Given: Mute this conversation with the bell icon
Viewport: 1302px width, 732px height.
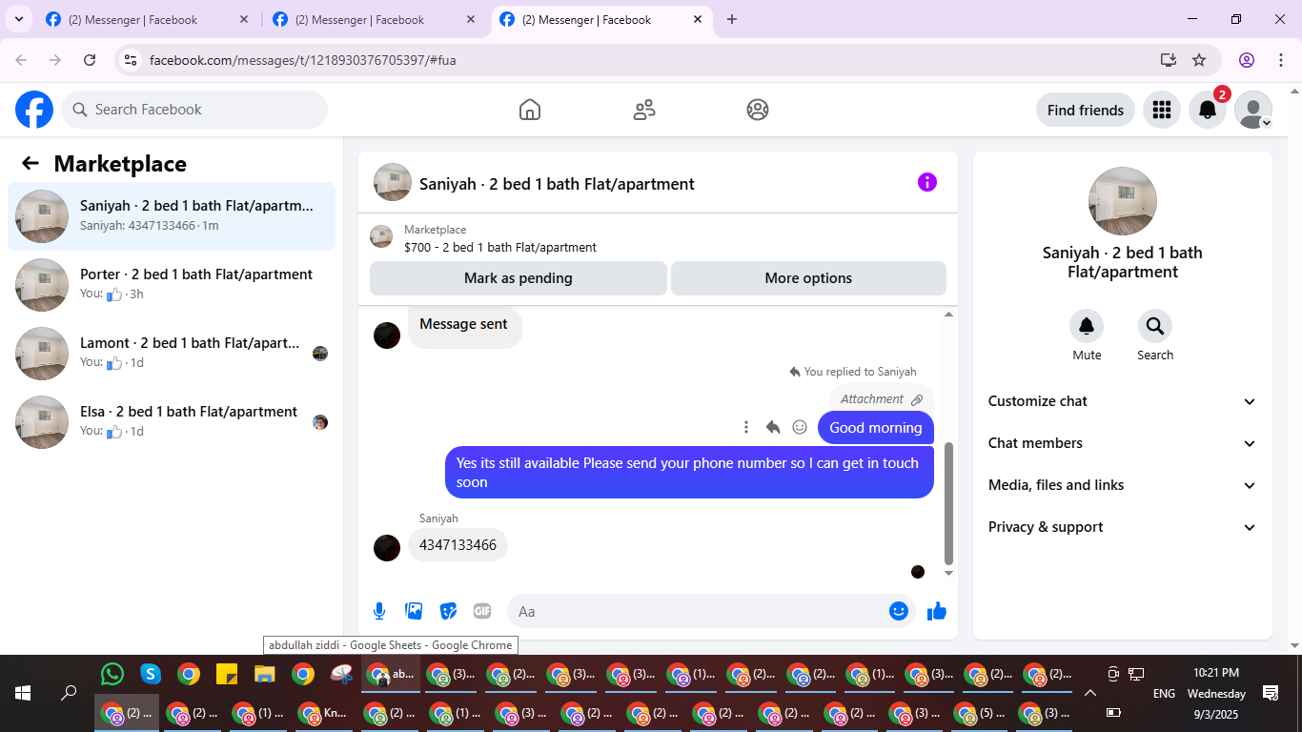Looking at the screenshot, I should [1087, 327].
